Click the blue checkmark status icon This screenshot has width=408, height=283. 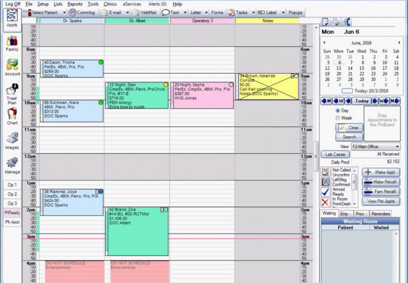coord(326,192)
